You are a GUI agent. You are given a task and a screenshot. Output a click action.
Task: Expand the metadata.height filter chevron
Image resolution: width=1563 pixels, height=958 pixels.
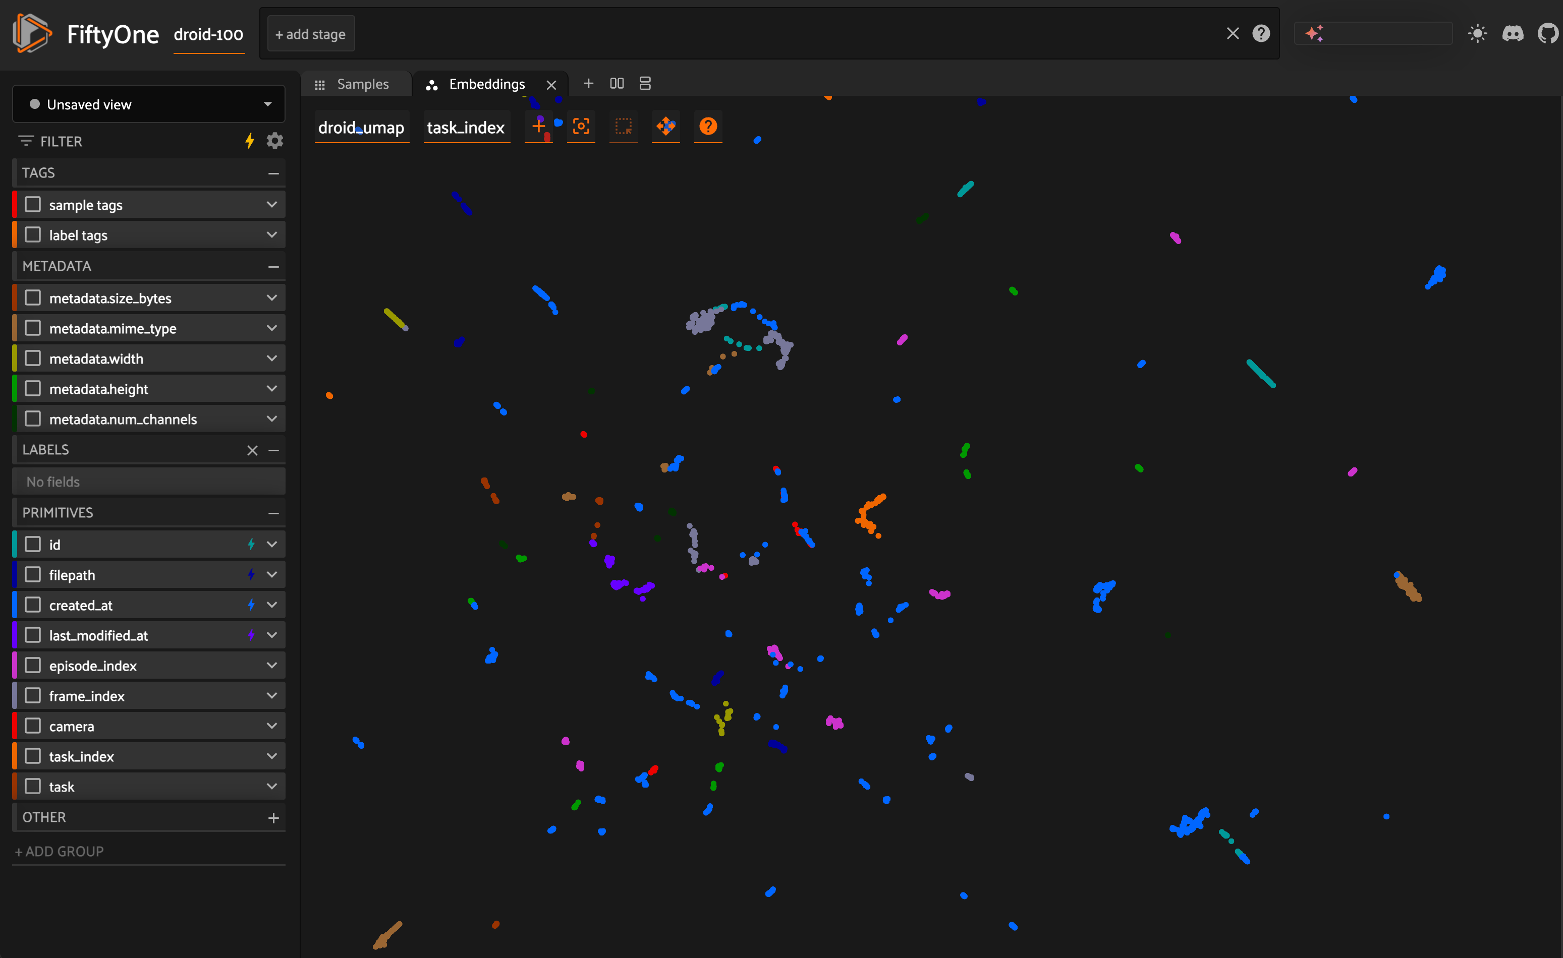click(272, 389)
